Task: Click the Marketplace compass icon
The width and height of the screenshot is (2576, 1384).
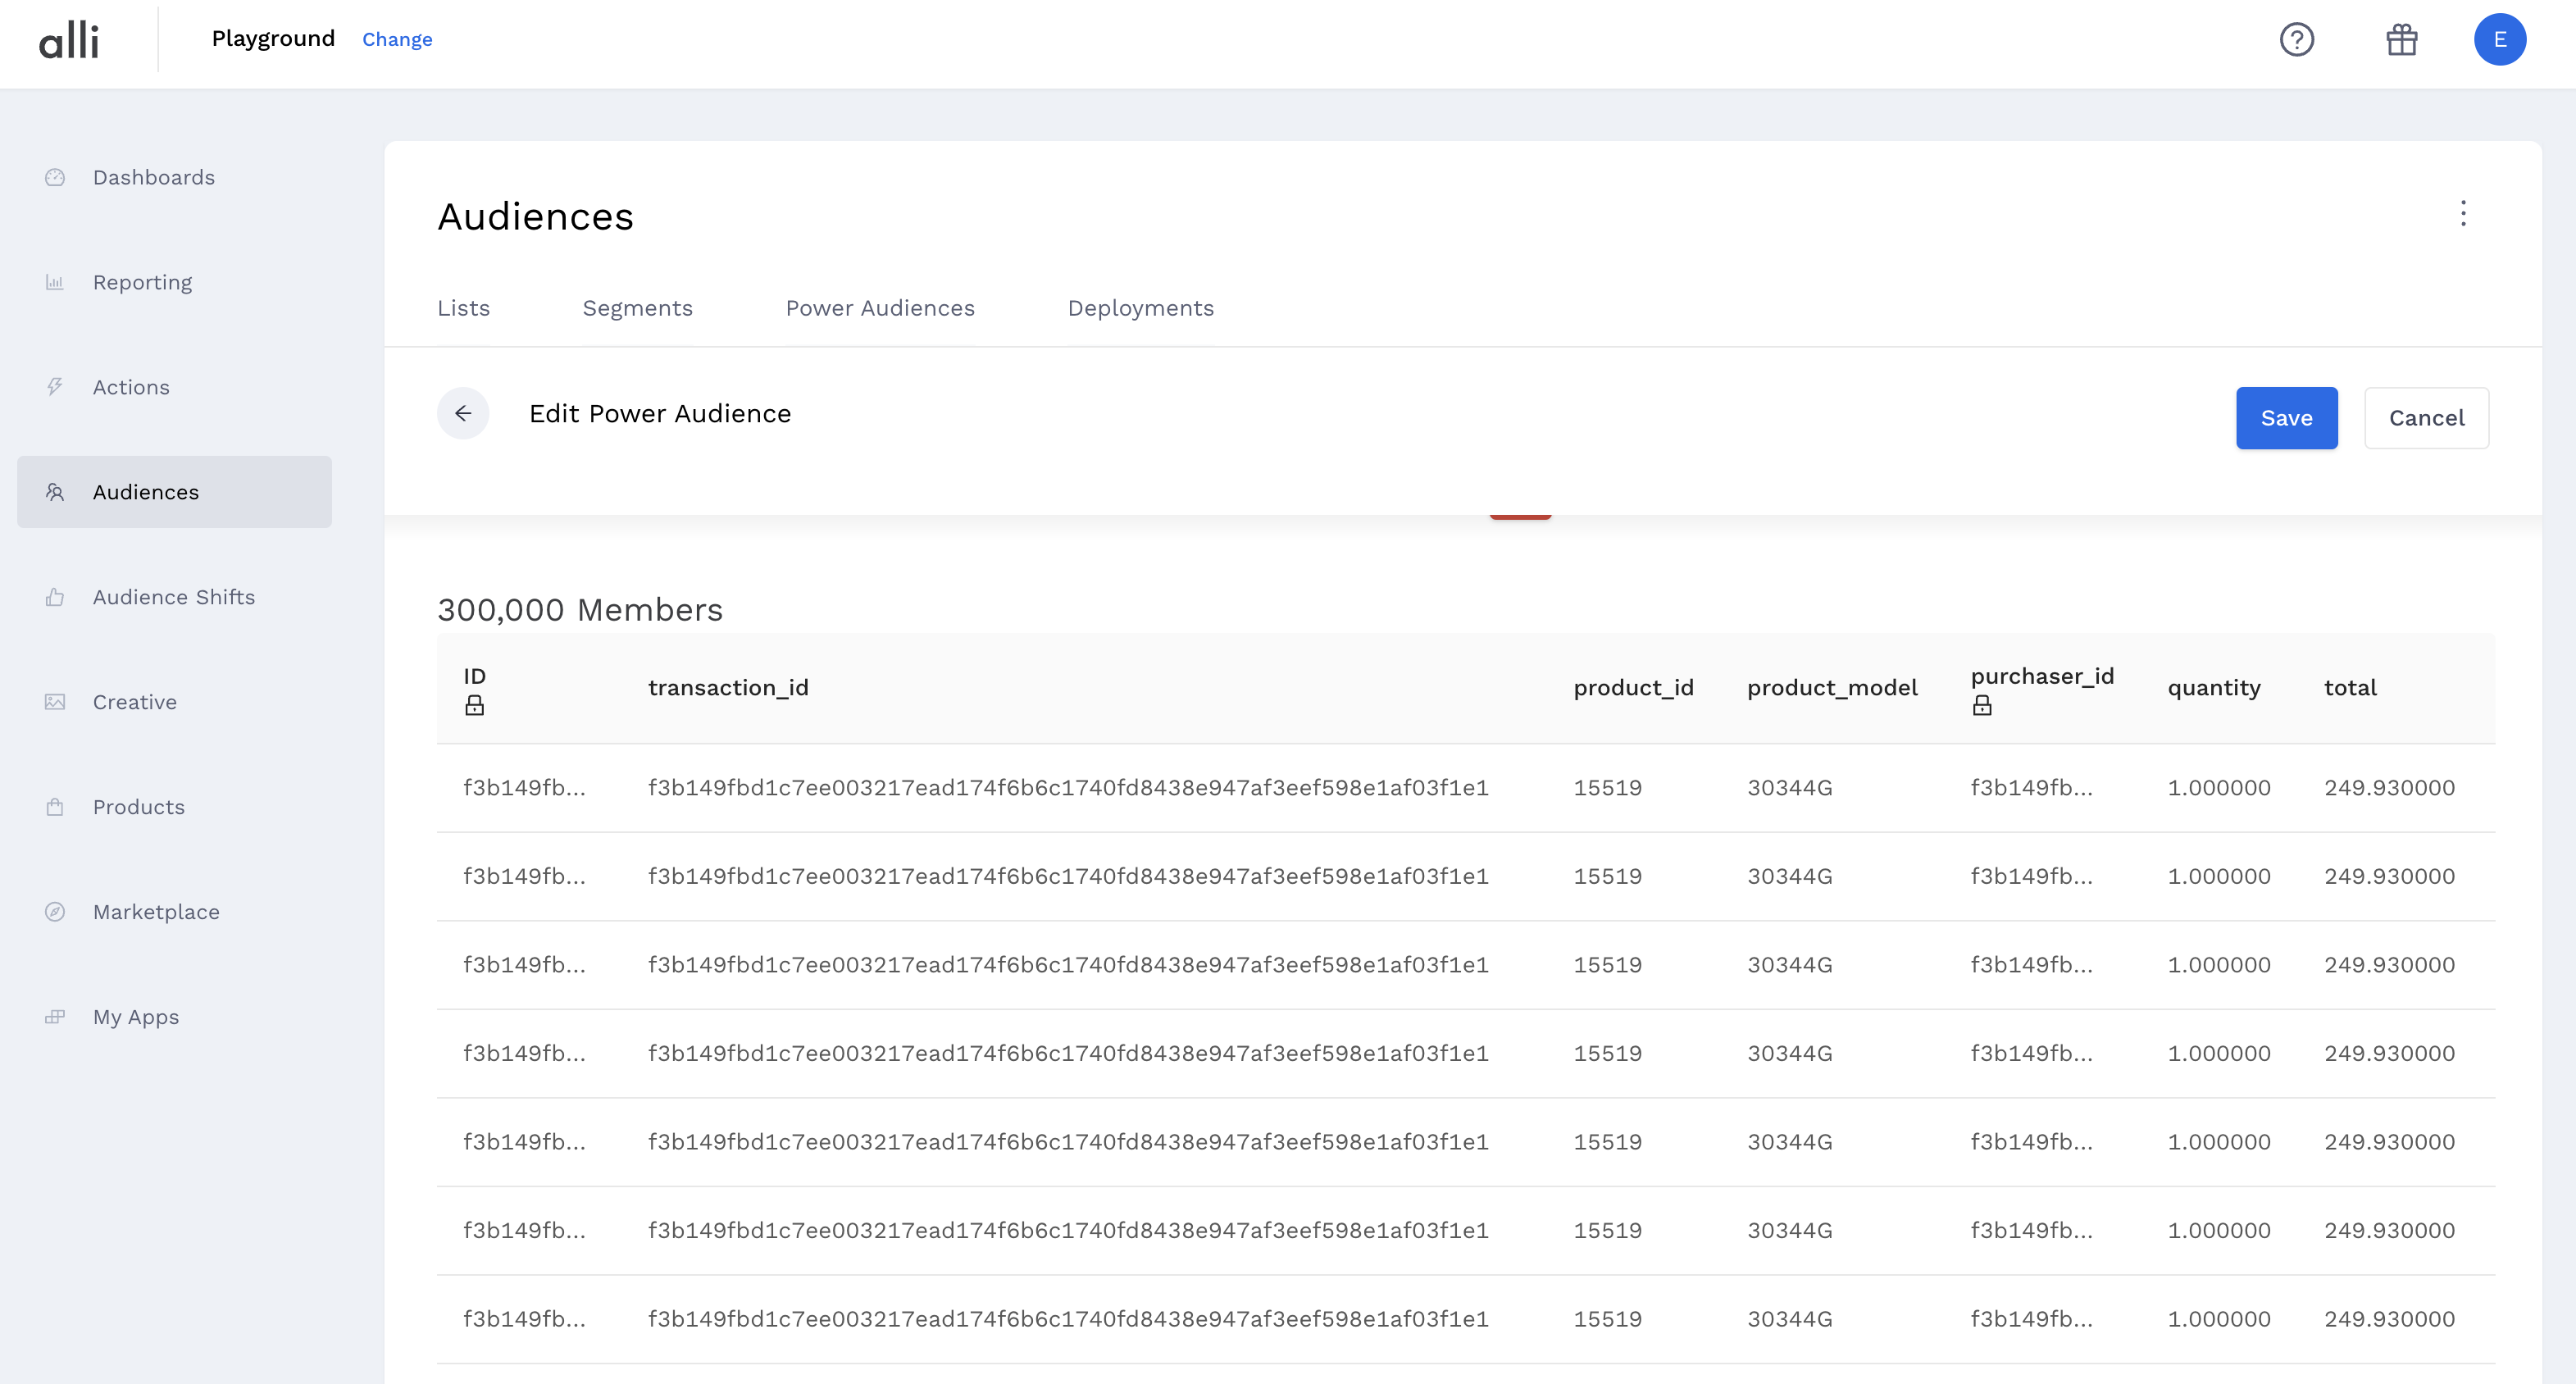Action: point(55,912)
